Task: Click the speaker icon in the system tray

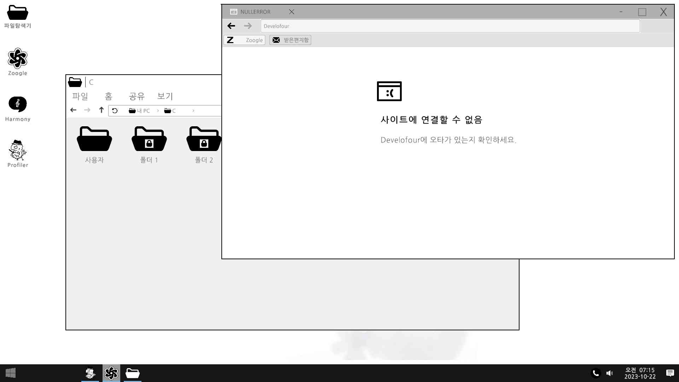Action: [x=610, y=373]
